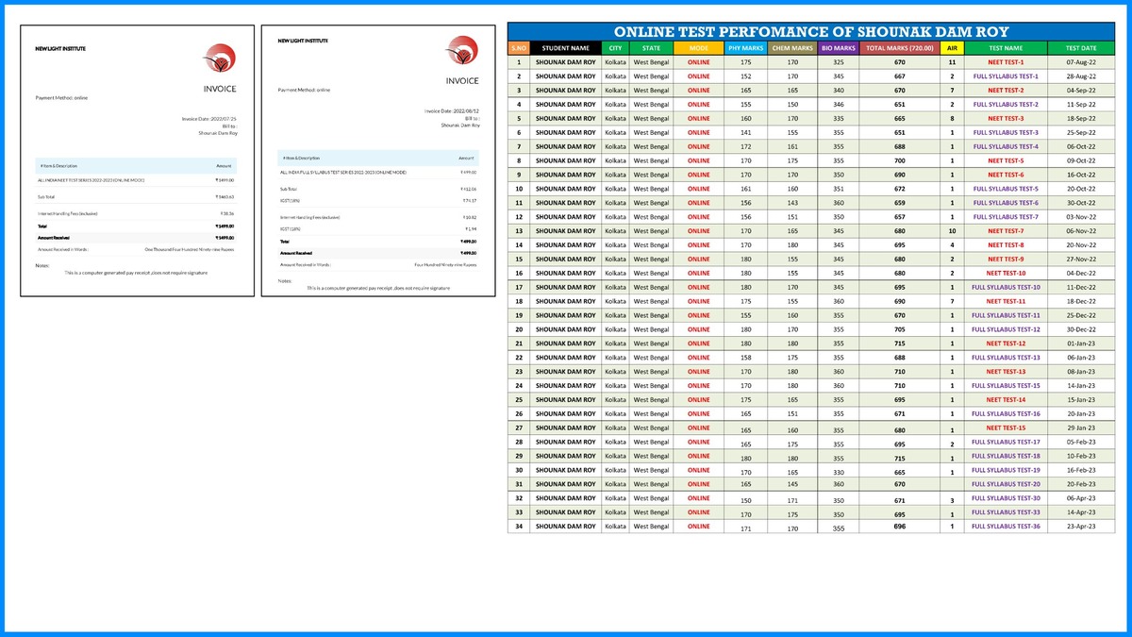Click the red logo on the left invoice
The height and width of the screenshot is (637, 1132).
pos(220,59)
